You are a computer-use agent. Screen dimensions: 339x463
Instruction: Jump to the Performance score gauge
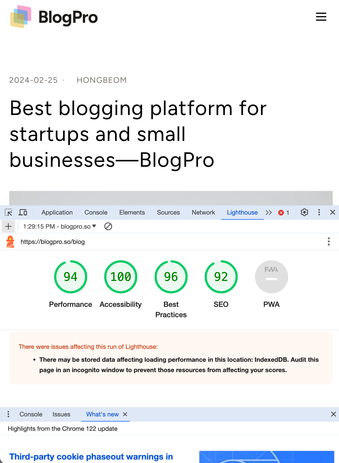point(71,277)
